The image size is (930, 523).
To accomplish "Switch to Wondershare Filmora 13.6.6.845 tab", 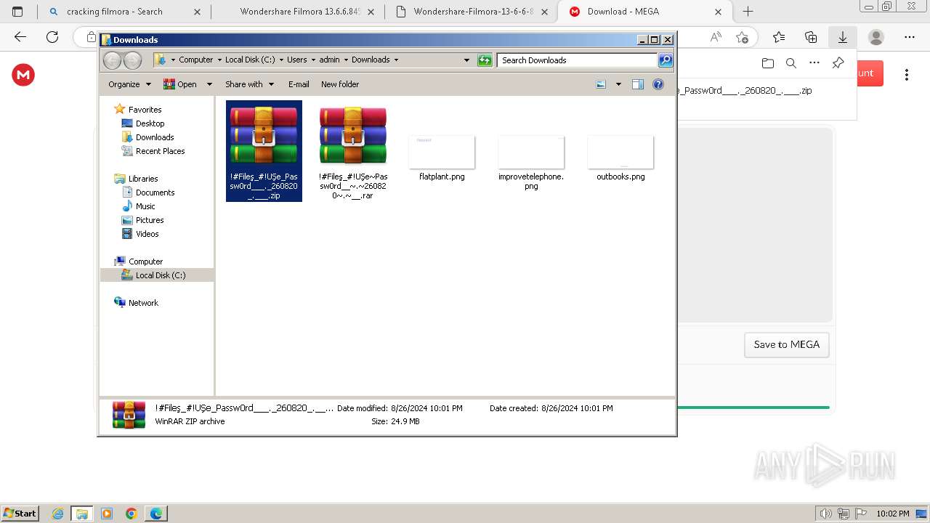I will click(x=298, y=12).
